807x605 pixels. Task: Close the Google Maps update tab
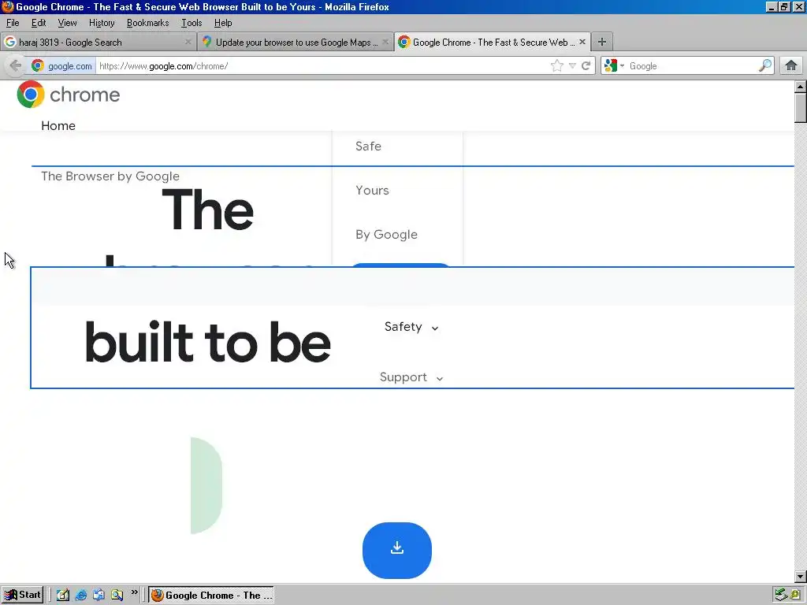pyautogui.click(x=385, y=43)
